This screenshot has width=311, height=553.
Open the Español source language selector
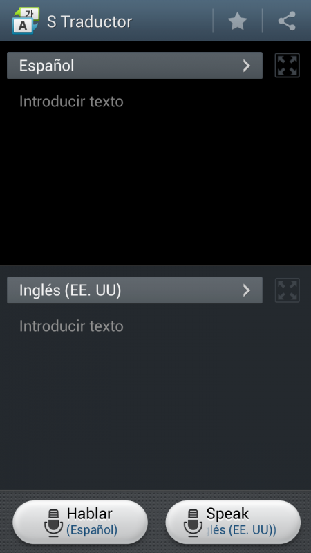coord(135,66)
